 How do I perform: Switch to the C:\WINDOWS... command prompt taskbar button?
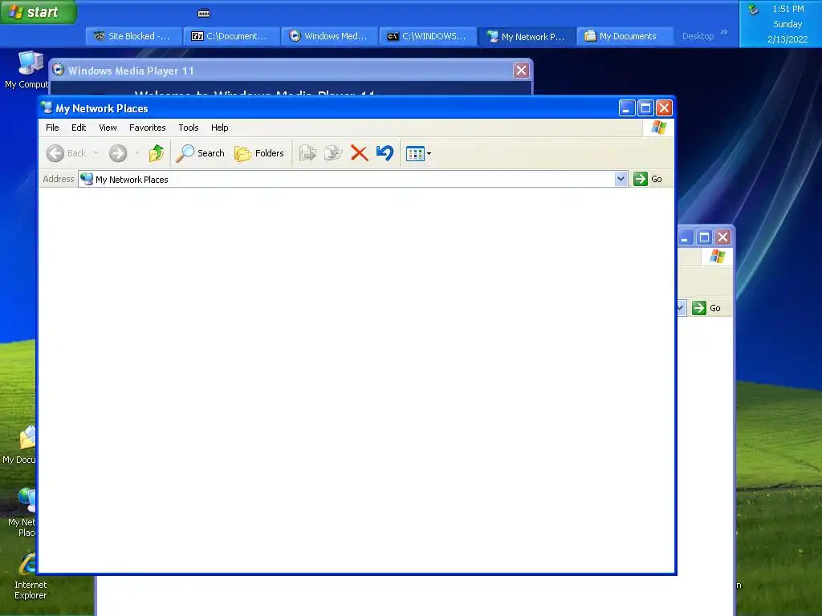pos(427,36)
